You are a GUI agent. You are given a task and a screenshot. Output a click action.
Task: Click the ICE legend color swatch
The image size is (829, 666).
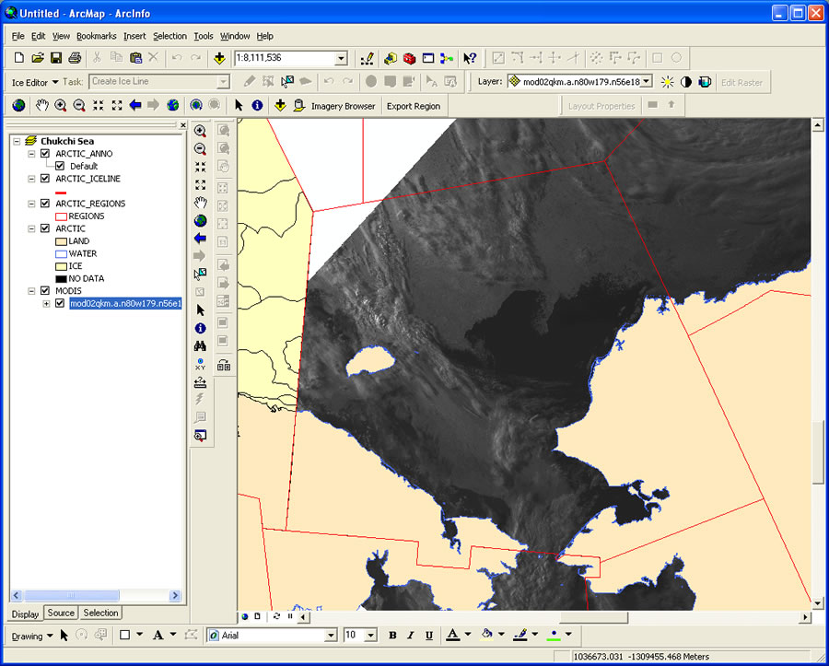click(x=61, y=265)
